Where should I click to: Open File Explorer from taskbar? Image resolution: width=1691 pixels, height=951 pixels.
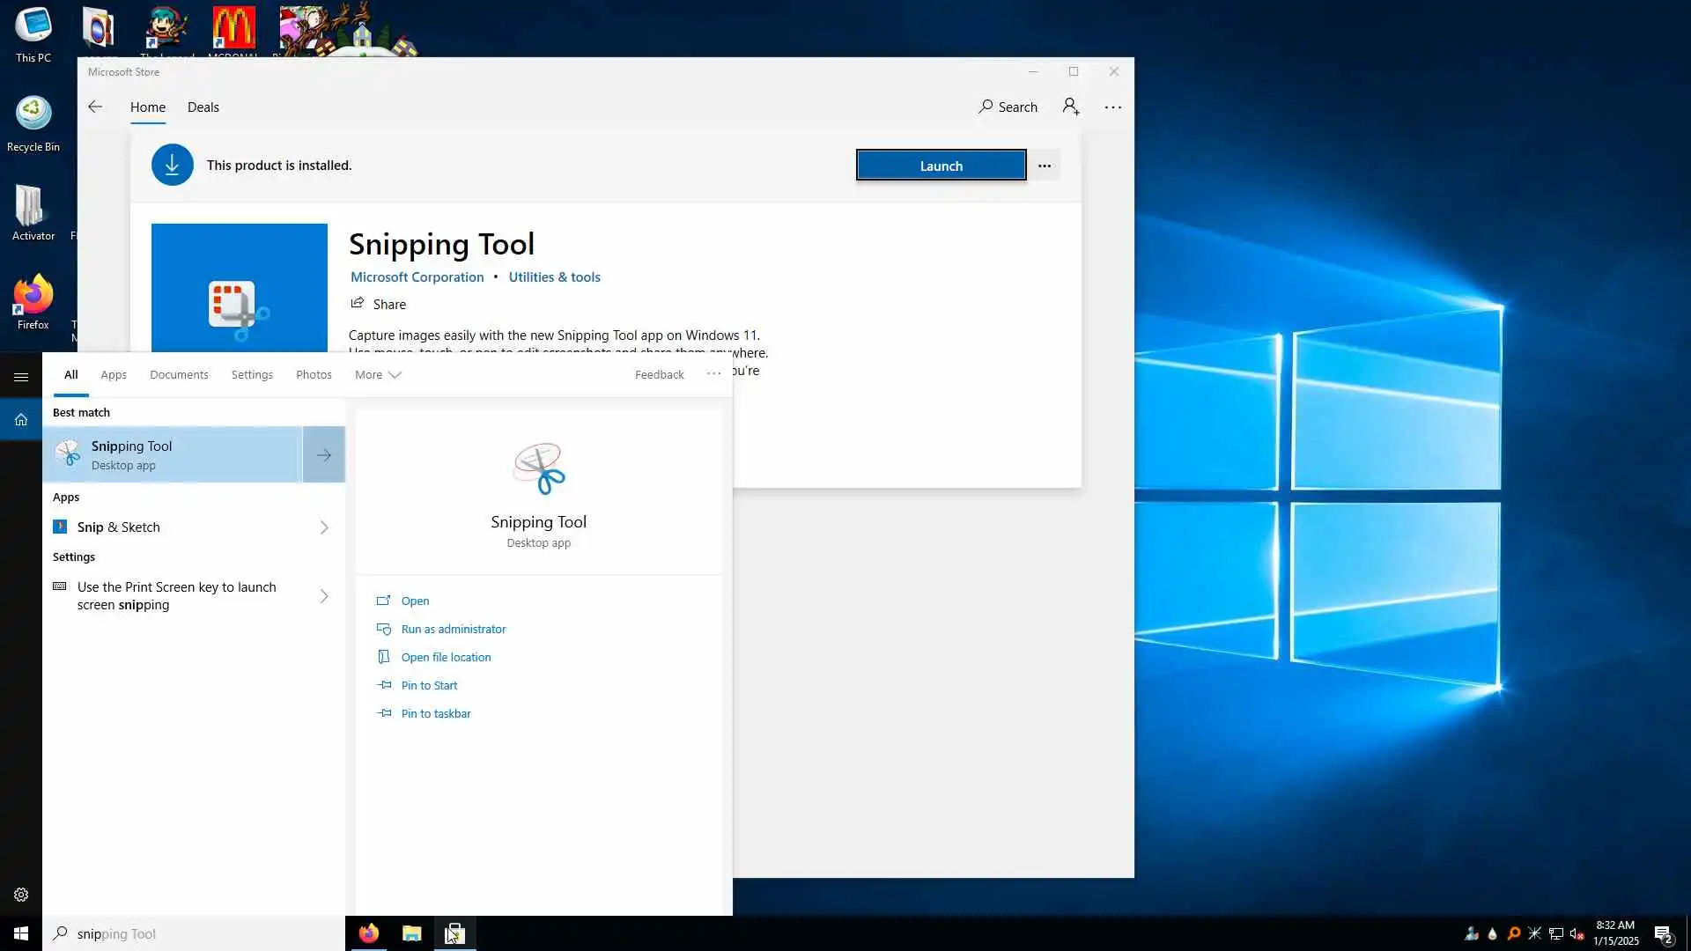[411, 933]
